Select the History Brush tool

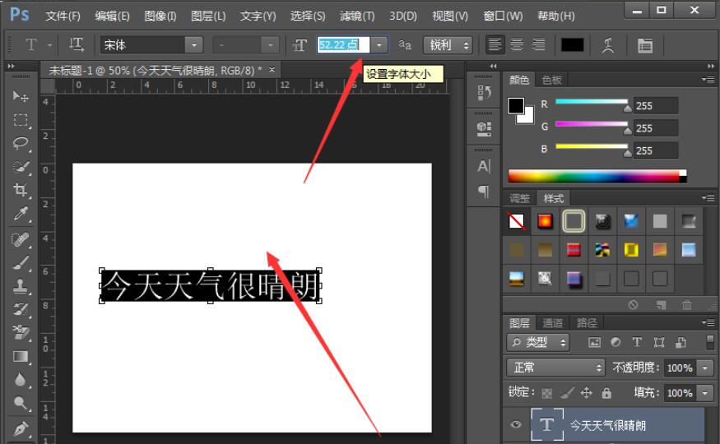click(21, 310)
